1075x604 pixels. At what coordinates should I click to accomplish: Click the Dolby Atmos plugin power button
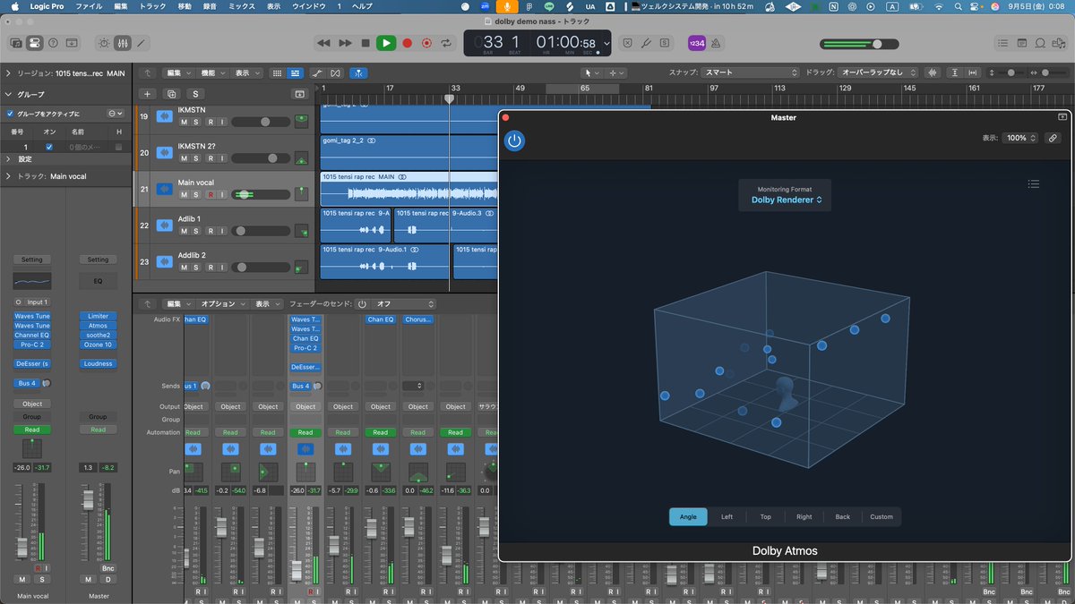pos(514,140)
